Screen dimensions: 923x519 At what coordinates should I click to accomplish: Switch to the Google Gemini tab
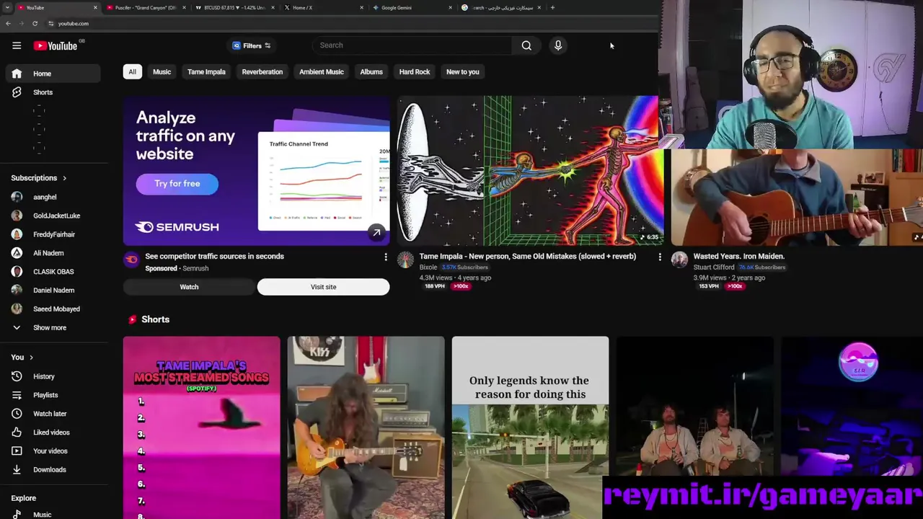click(411, 8)
